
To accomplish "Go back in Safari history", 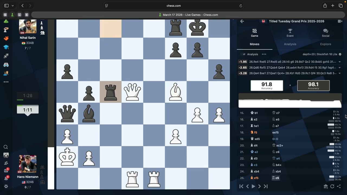I will [x=23, y=6].
